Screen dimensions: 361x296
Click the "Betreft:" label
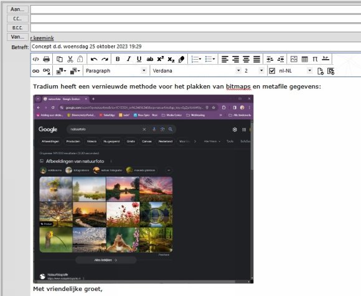click(x=20, y=47)
